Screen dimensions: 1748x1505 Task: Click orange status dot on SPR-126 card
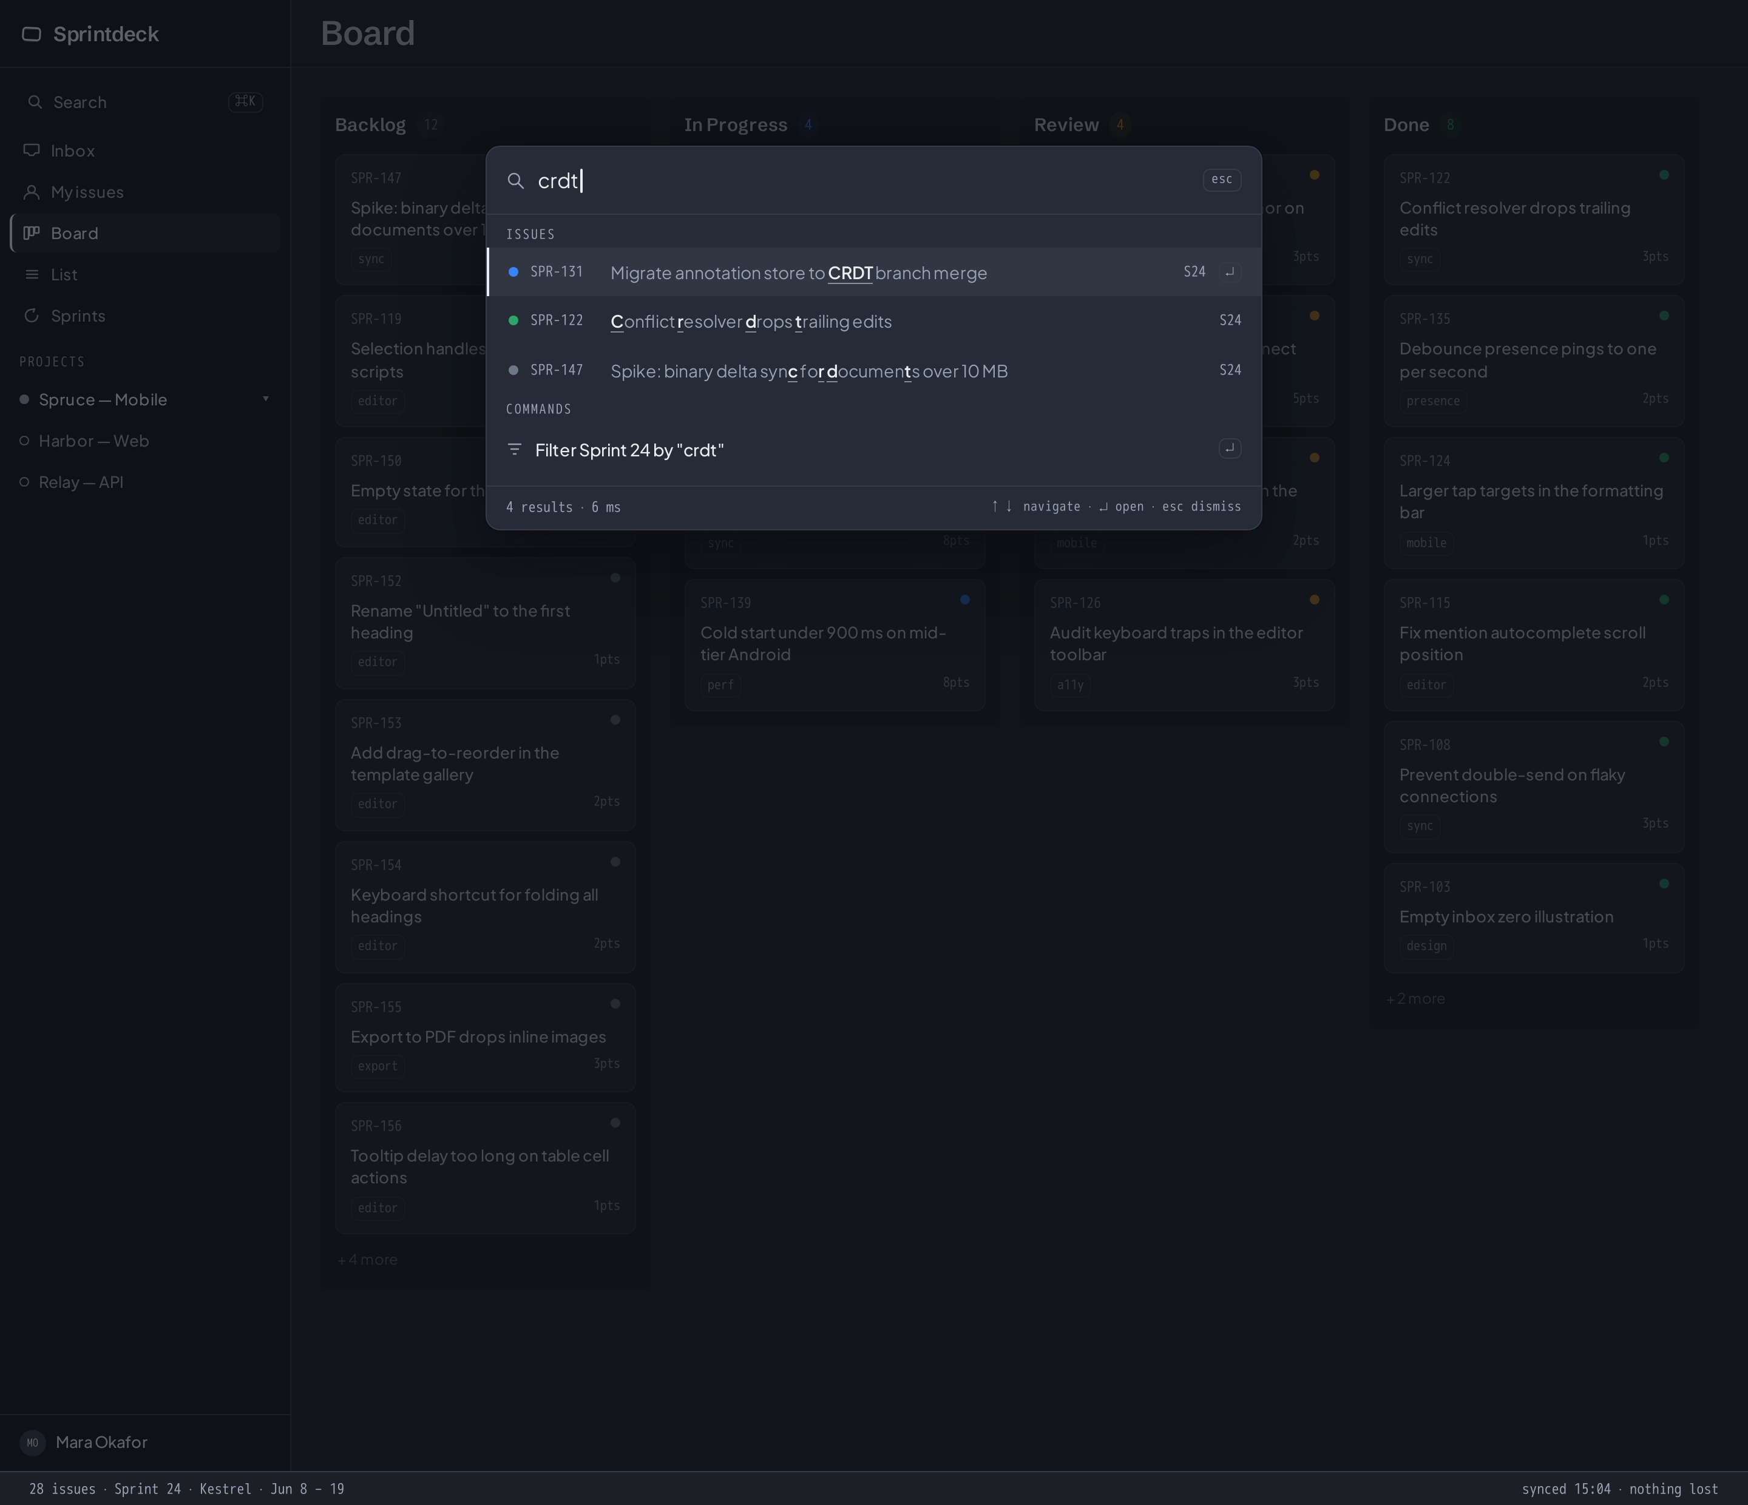click(1315, 600)
